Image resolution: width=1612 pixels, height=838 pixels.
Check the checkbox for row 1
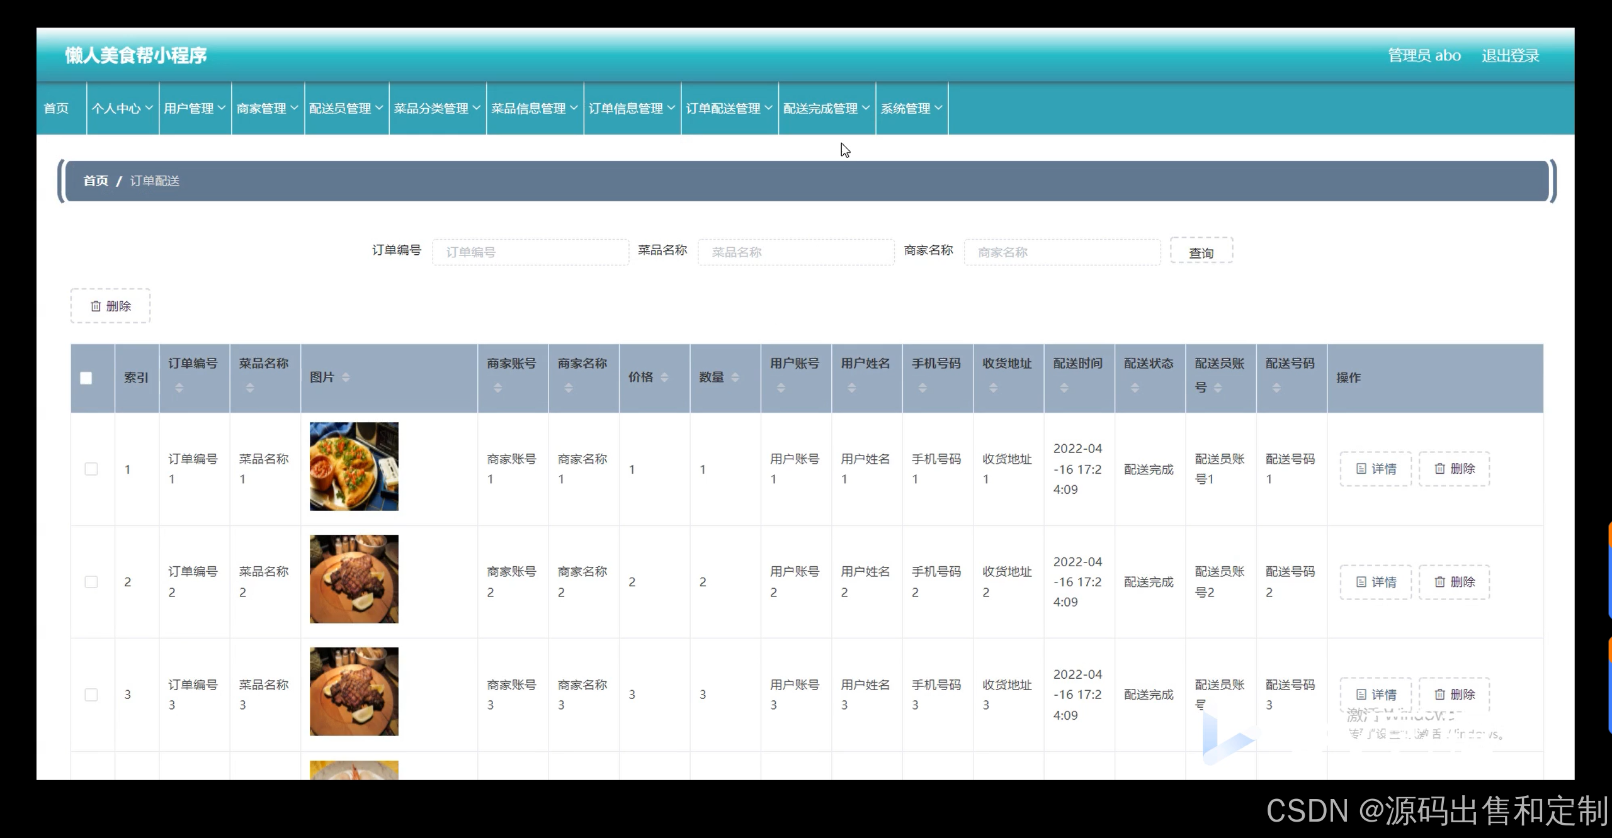point(91,469)
